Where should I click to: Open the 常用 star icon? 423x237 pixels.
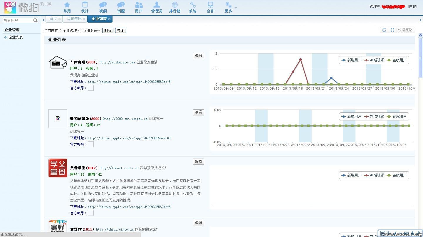point(67,5)
